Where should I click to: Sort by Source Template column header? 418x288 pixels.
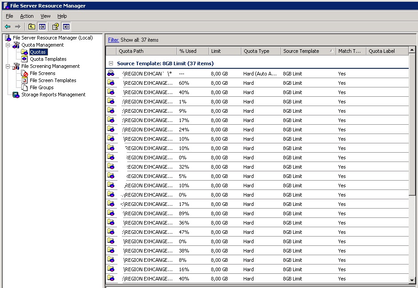pyautogui.click(x=308, y=51)
